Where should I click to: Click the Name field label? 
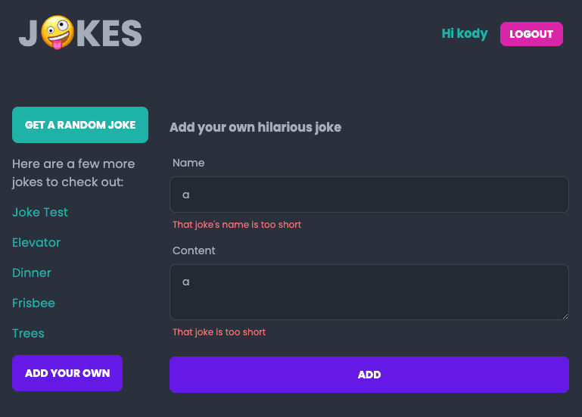pyautogui.click(x=188, y=163)
